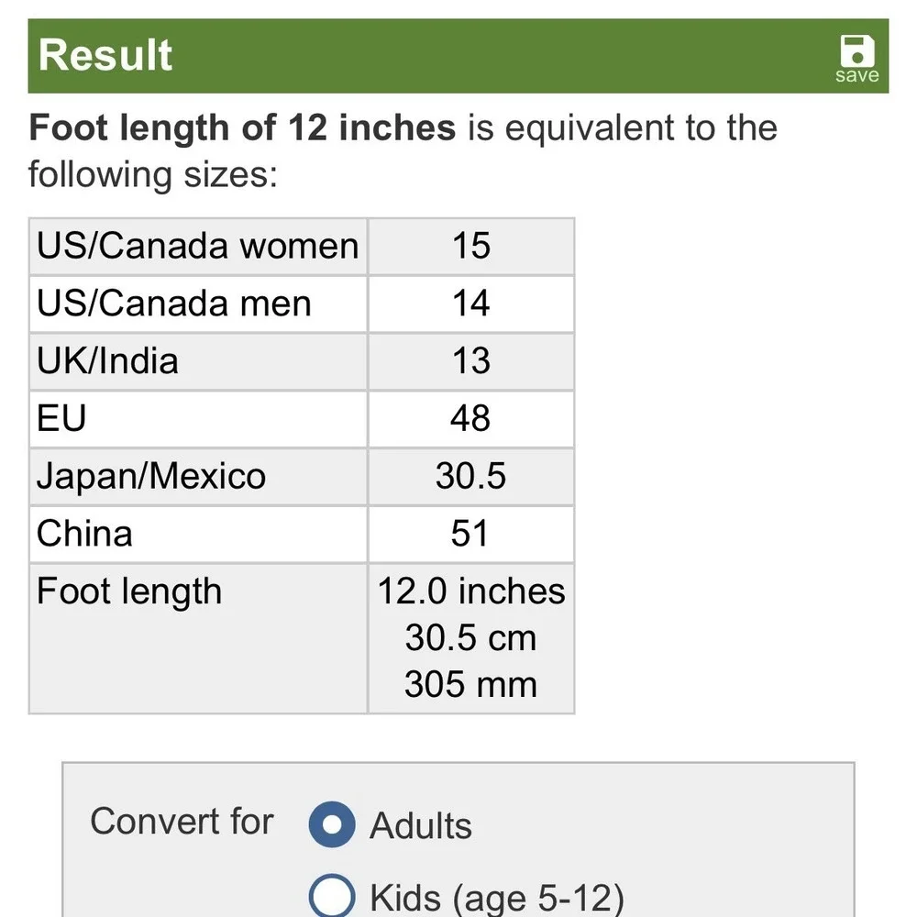Click the UK/India row label
The height and width of the screenshot is (917, 917).
pos(107,360)
